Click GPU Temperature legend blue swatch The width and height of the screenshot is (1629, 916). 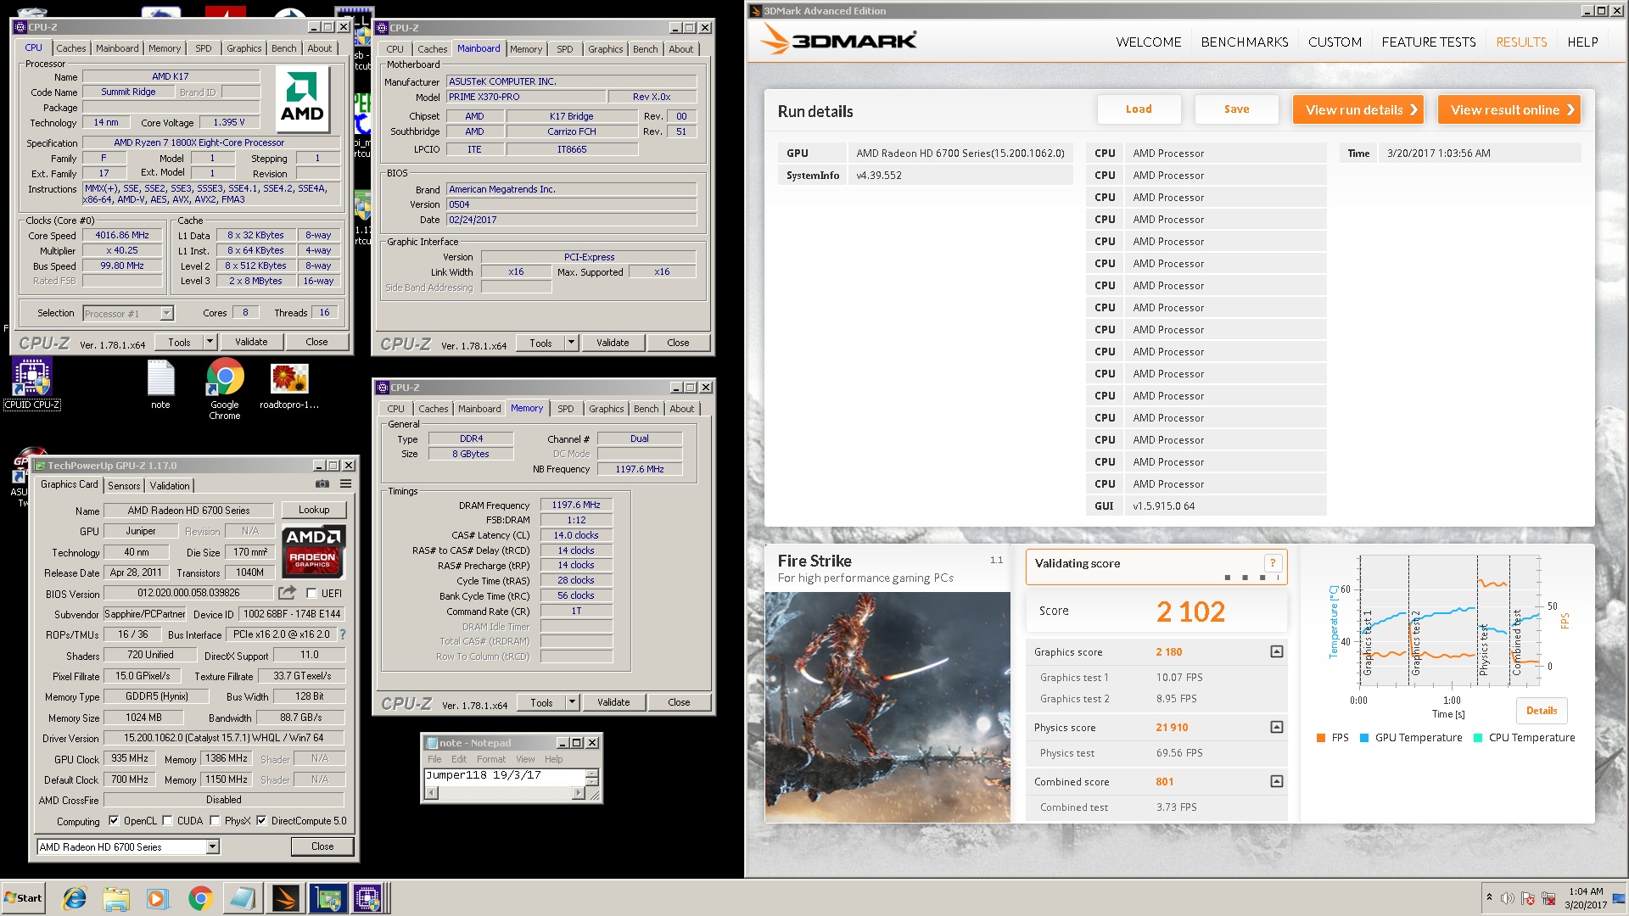pyautogui.click(x=1363, y=738)
